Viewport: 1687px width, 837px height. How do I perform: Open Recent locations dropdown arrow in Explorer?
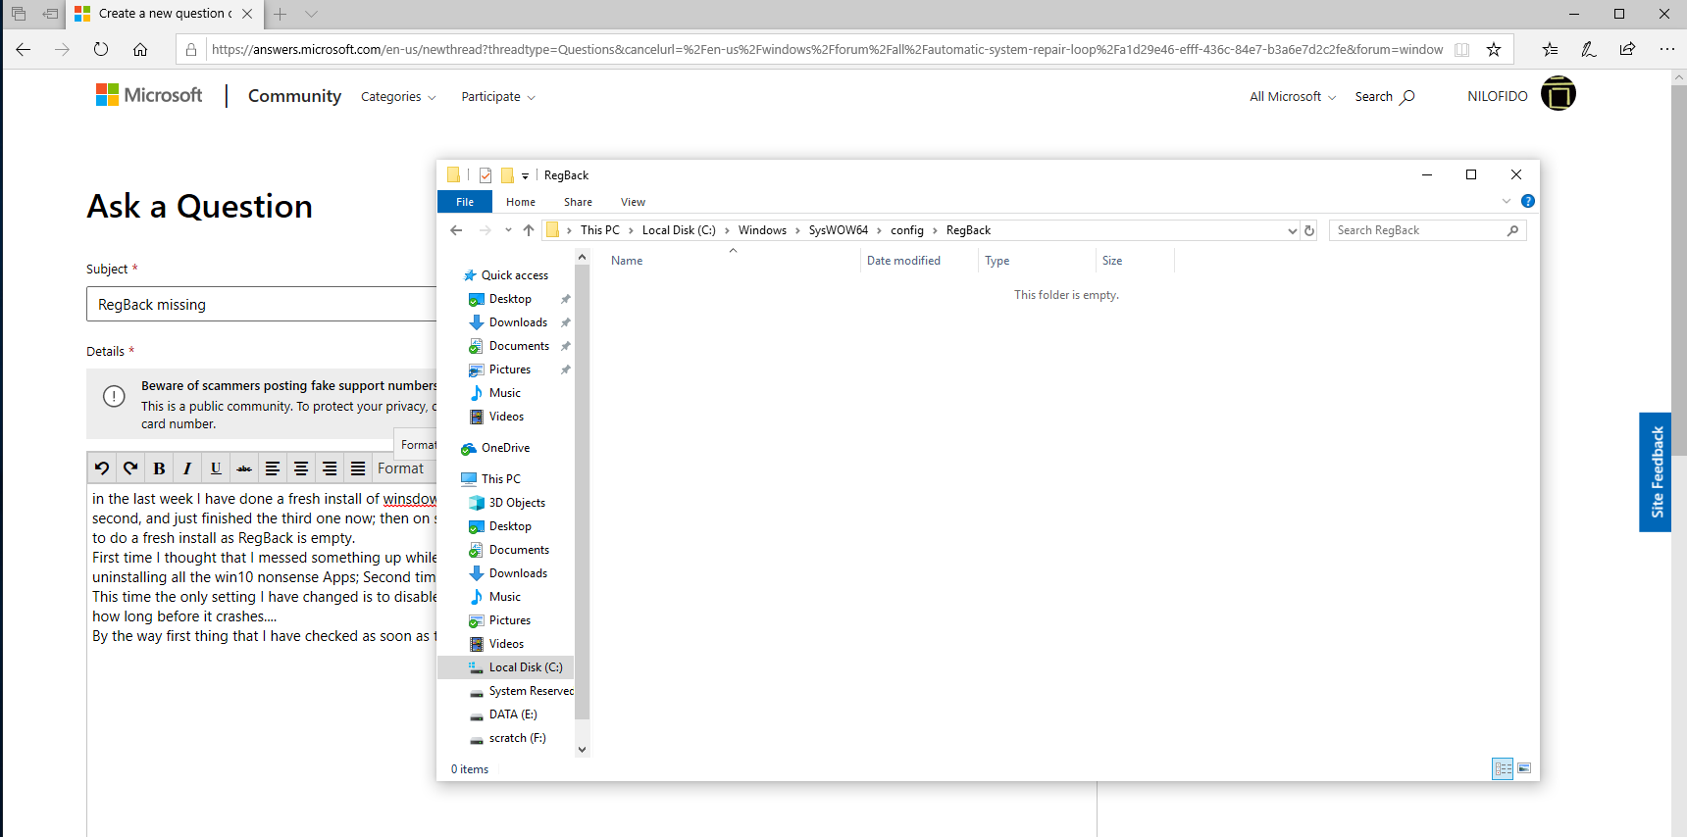[x=508, y=230]
